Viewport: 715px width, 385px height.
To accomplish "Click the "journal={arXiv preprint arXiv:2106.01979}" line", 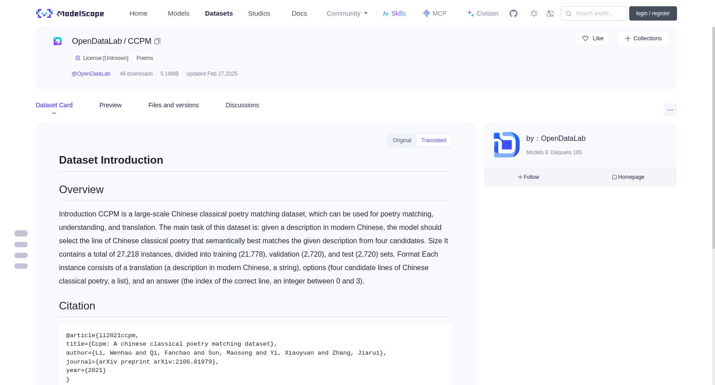I will [143, 362].
